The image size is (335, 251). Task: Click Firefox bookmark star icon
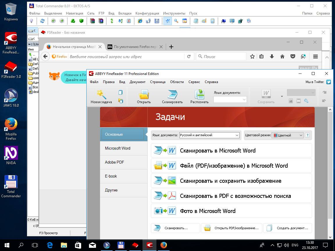252,57
